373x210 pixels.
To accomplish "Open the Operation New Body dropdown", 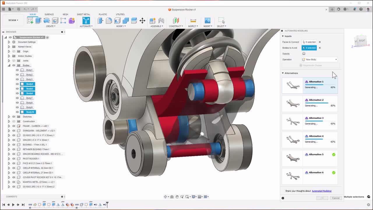I will (x=320, y=60).
